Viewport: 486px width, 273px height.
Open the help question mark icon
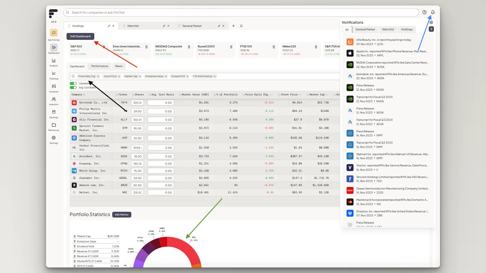click(x=424, y=12)
